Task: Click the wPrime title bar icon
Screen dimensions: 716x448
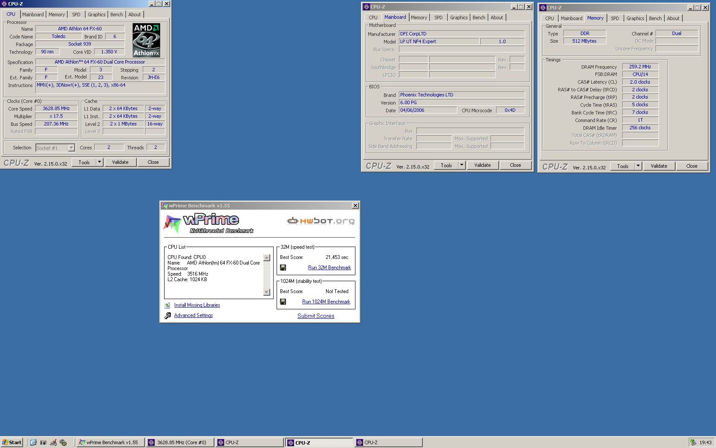Action: 165,206
